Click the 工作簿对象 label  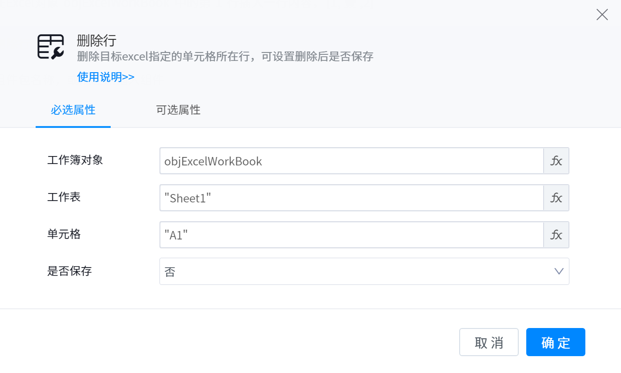click(75, 160)
